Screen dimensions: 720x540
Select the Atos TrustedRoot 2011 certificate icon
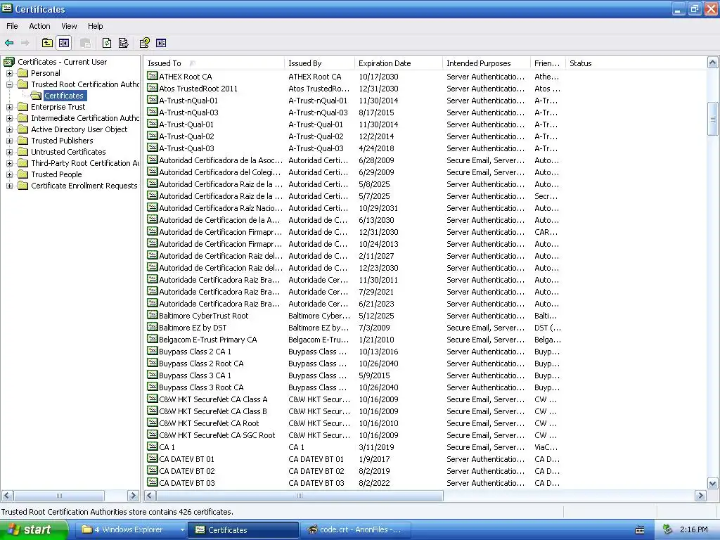[153, 88]
